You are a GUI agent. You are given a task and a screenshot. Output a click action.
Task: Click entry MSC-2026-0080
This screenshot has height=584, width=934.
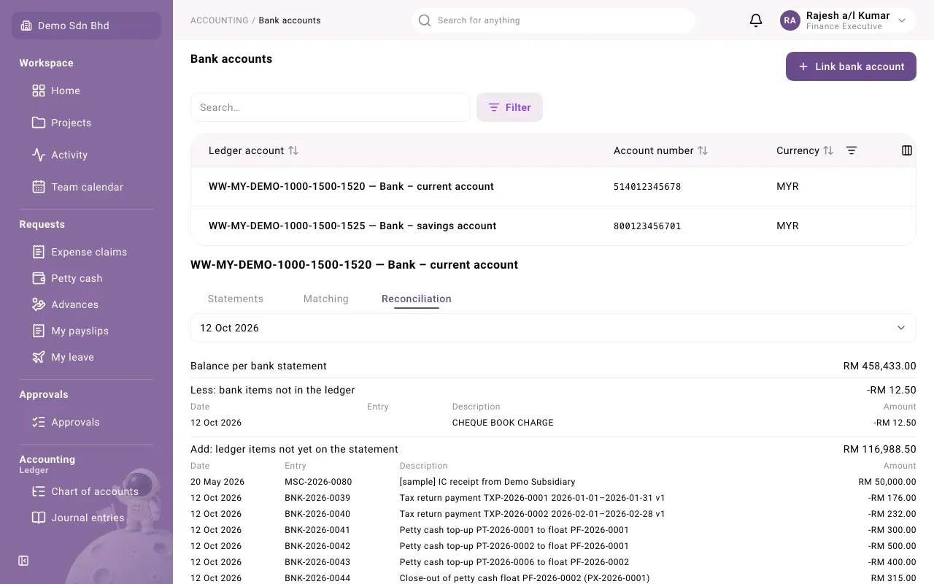pos(318,482)
